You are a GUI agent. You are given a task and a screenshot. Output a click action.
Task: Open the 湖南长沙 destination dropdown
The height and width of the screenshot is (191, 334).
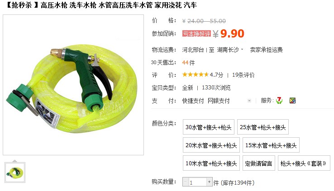[x=230, y=50]
